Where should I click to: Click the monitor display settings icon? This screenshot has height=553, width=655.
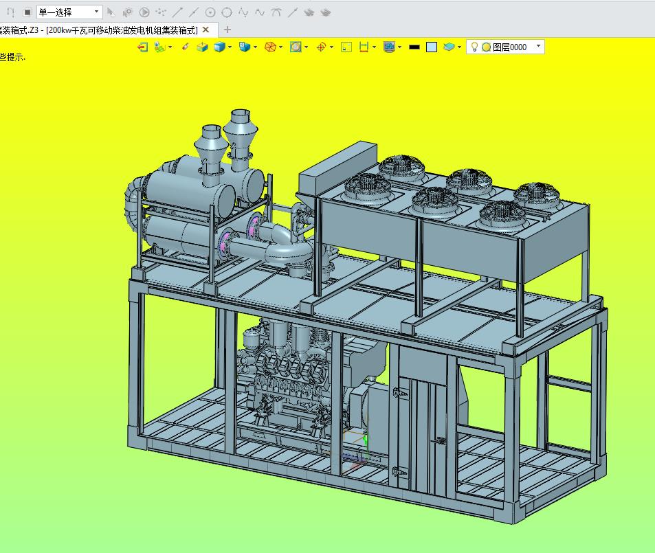389,47
